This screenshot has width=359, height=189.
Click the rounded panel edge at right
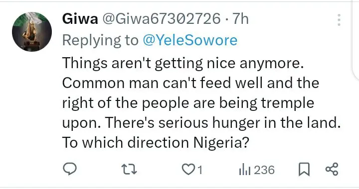(355, 40)
